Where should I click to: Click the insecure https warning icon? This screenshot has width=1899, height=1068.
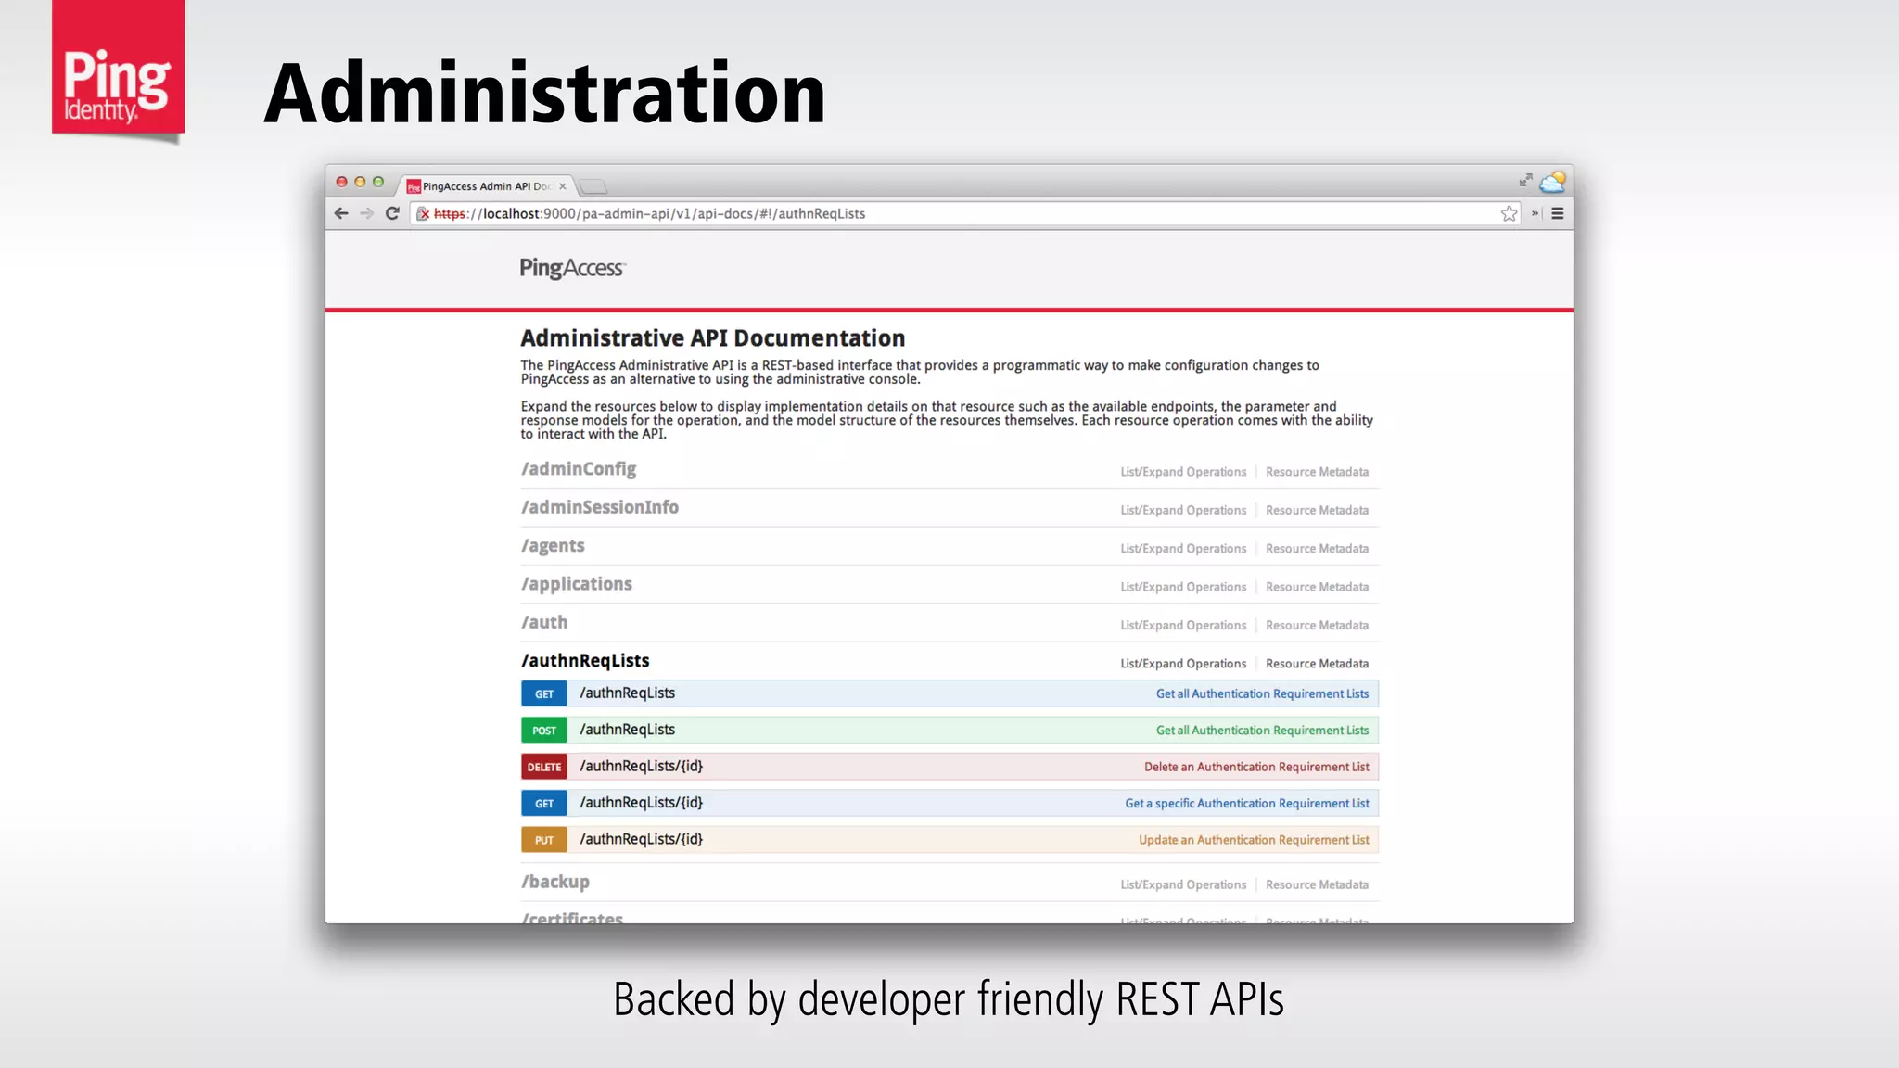pyautogui.click(x=423, y=213)
